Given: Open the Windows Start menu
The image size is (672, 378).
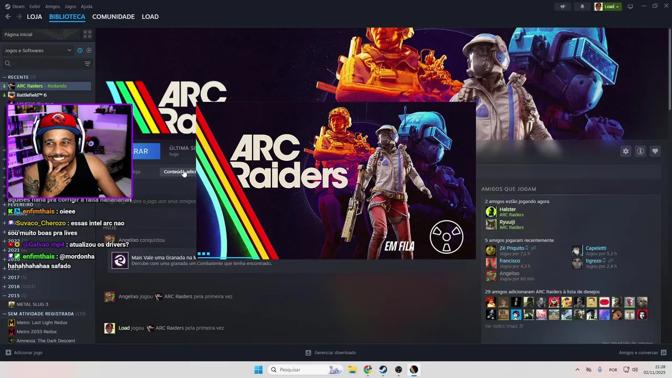Looking at the screenshot, I should [258, 370].
